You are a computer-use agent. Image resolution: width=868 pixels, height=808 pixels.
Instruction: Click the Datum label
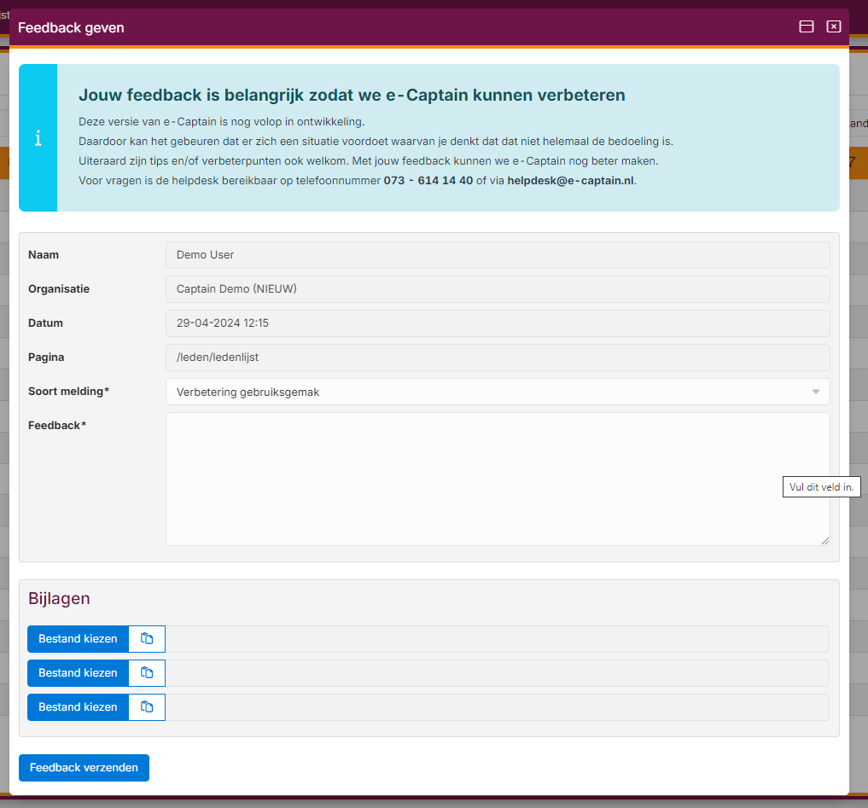[x=45, y=323]
